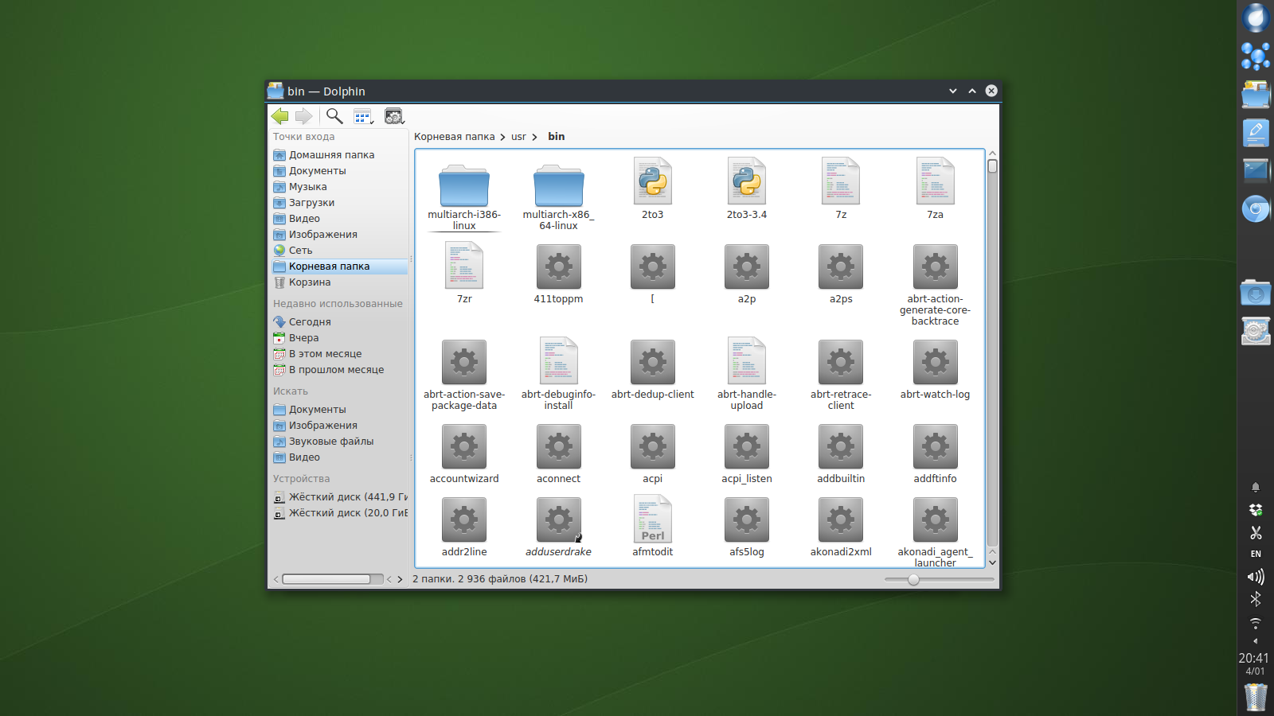Click the acpi_listen executable icon

click(x=746, y=446)
